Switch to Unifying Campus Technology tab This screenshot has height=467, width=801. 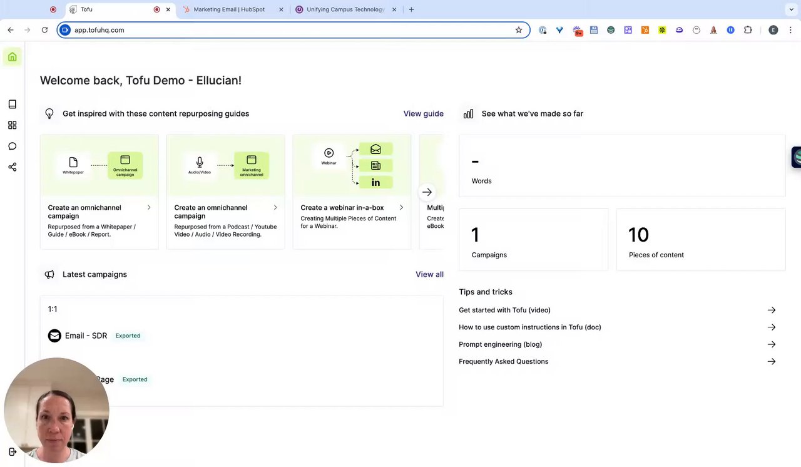(x=345, y=9)
